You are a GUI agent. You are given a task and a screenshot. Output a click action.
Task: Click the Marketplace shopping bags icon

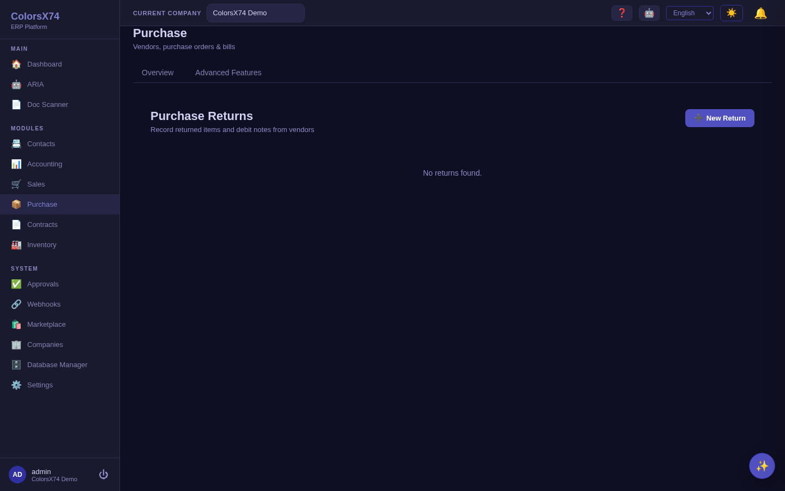(16, 325)
